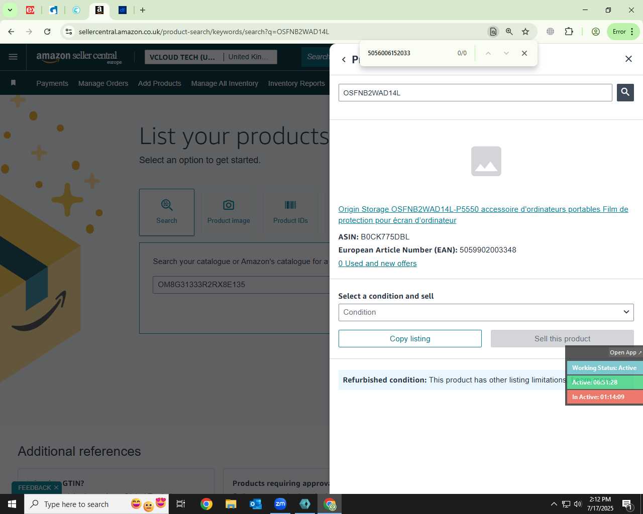Click the Copy listing button
The height and width of the screenshot is (514, 643).
pos(410,339)
